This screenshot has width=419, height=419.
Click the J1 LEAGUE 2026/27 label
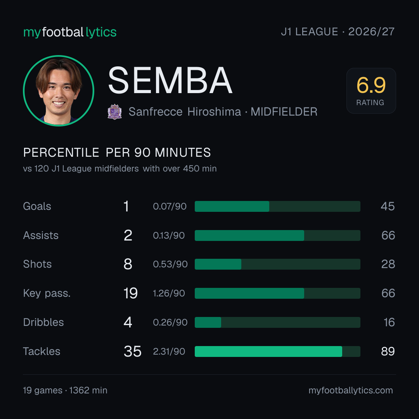[338, 32]
